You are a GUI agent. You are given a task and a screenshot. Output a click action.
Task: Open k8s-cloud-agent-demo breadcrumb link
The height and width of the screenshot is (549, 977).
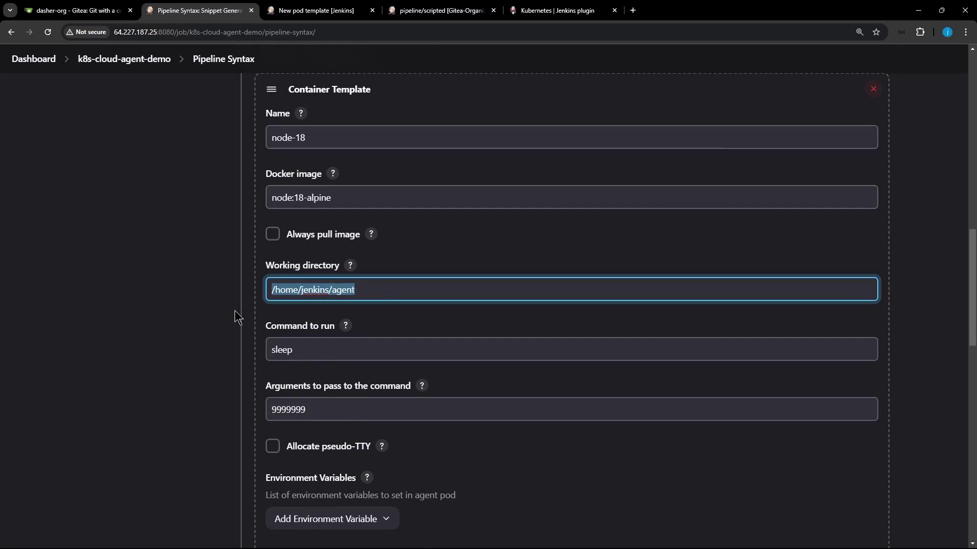(124, 59)
